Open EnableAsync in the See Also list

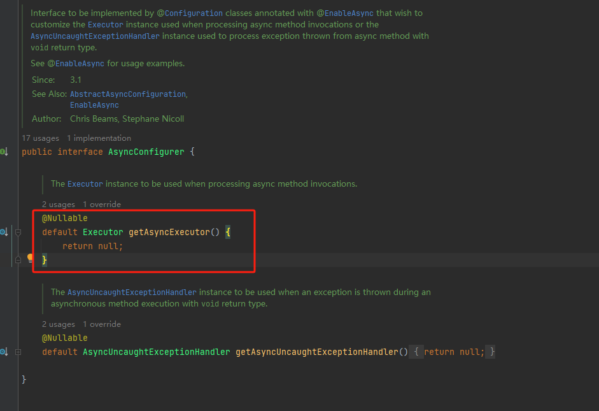(94, 105)
